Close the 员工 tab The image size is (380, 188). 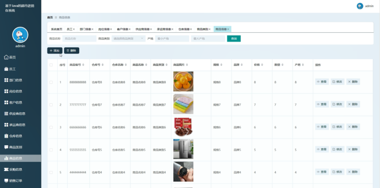(x=74, y=29)
